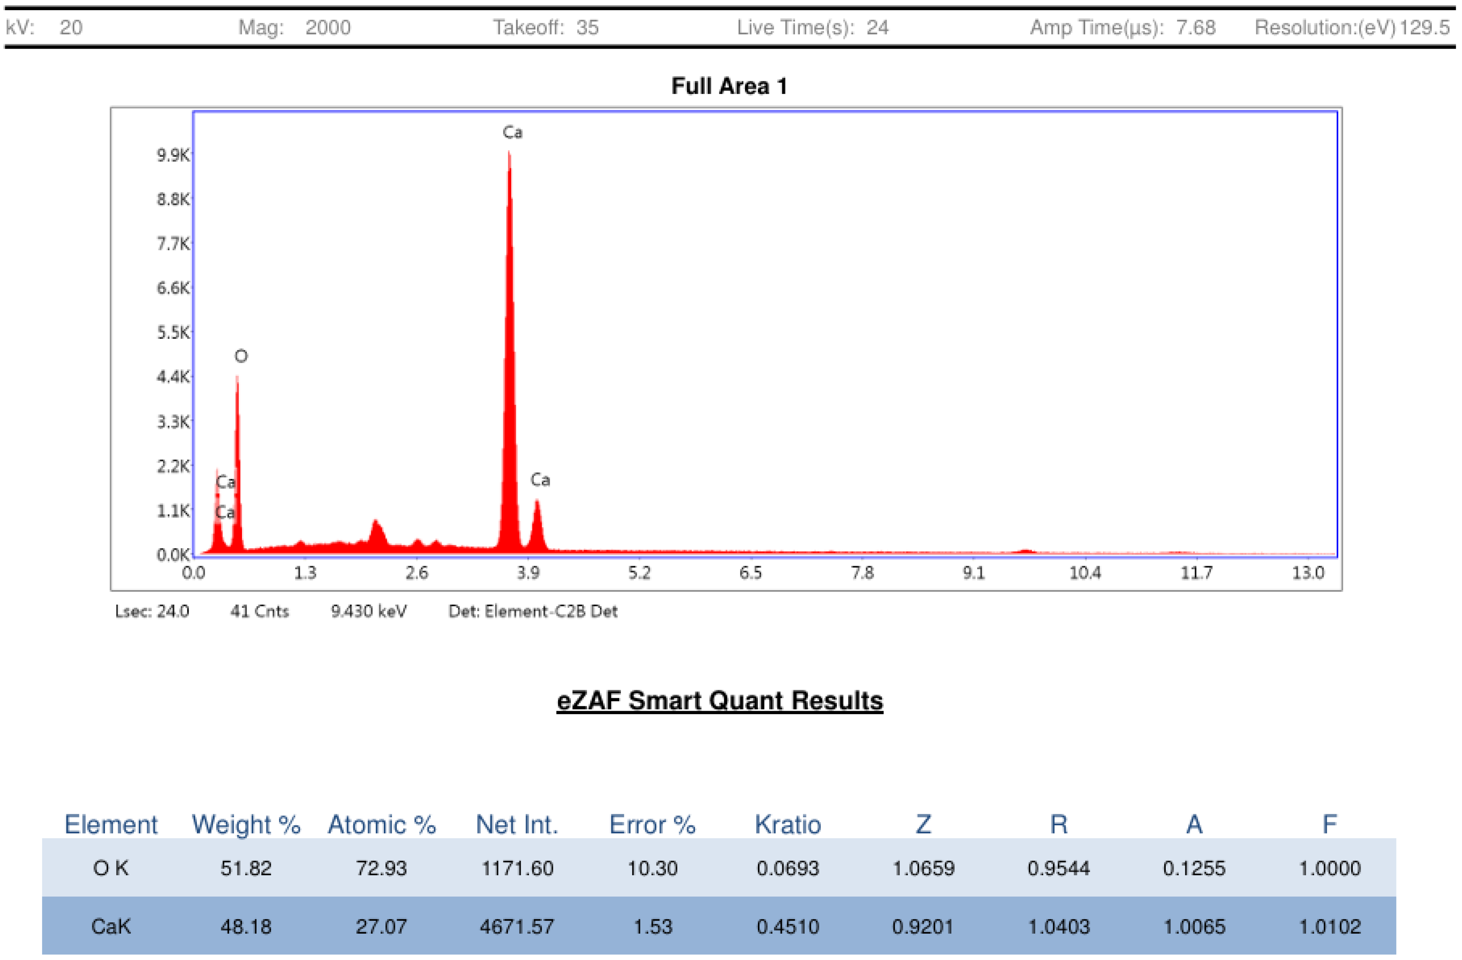This screenshot has height=960, width=1462.
Task: Click the Weight % column header
Action: pos(246,825)
